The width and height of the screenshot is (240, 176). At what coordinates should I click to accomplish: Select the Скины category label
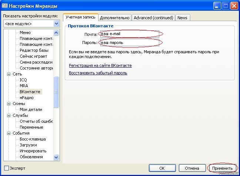tap(19, 104)
